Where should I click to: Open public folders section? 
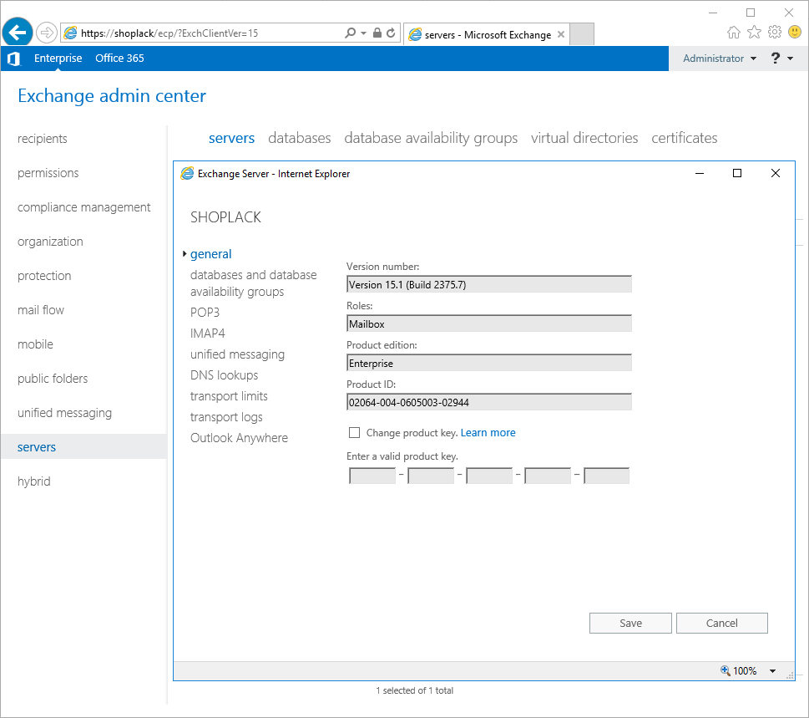(53, 379)
